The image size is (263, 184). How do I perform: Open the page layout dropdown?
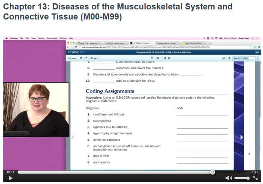point(158,58)
